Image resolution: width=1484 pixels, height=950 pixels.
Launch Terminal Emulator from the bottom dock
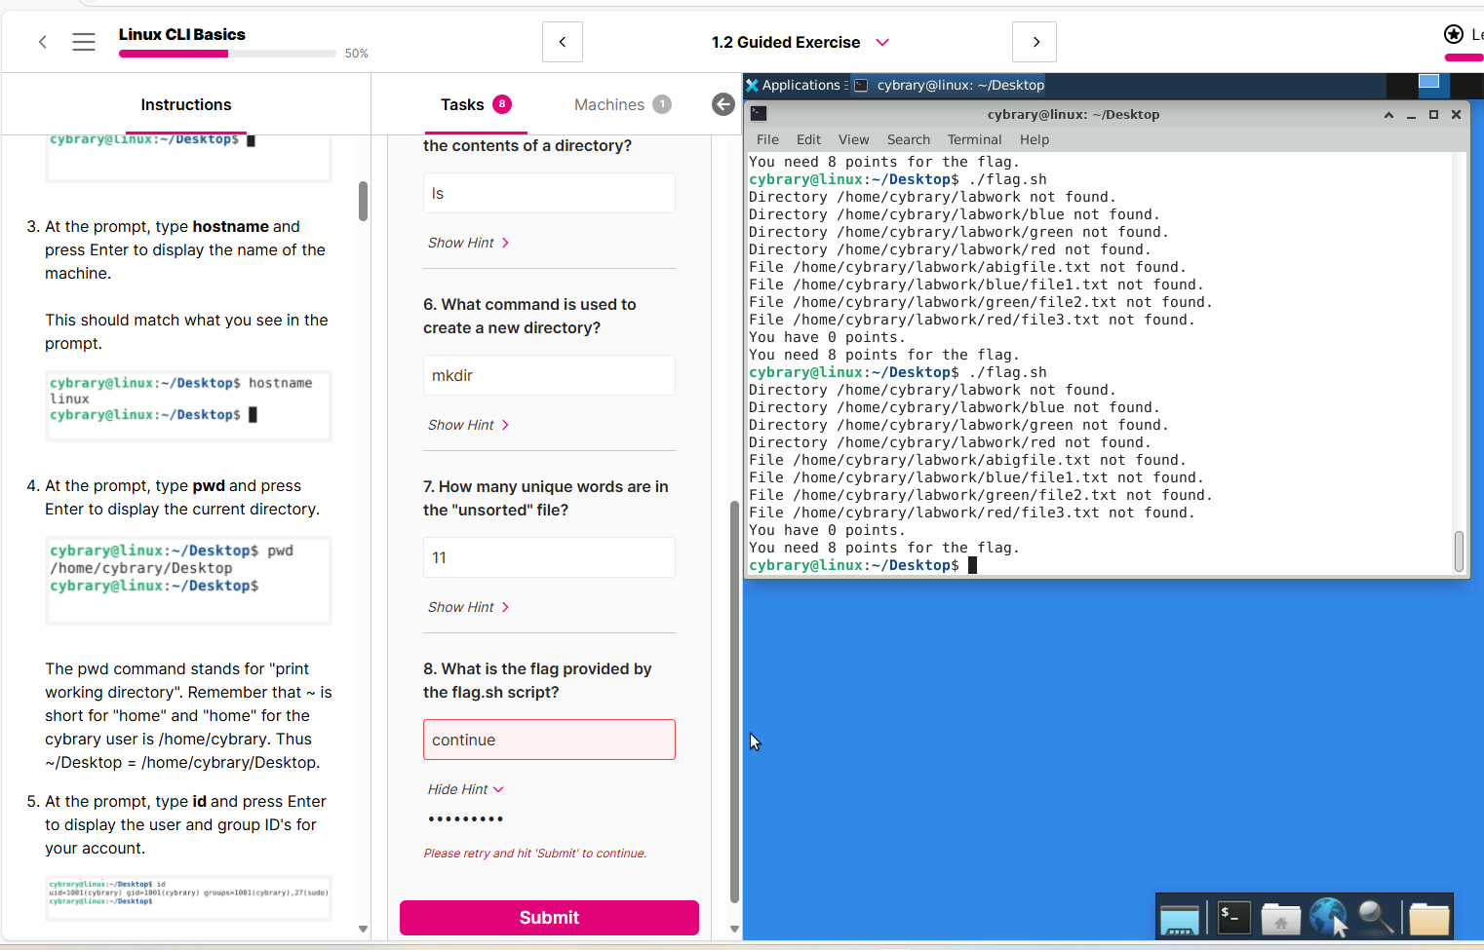click(1233, 918)
